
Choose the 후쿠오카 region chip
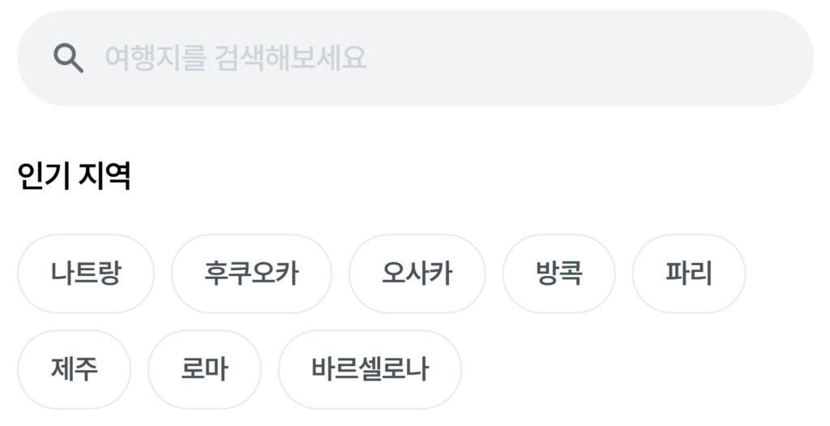click(251, 273)
